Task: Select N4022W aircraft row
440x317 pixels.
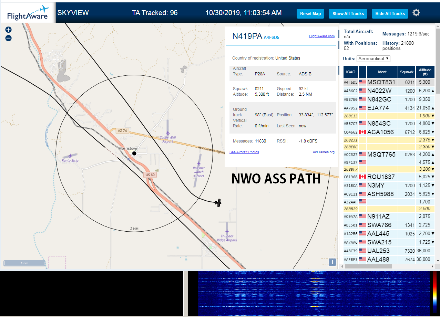Action: 389,91
